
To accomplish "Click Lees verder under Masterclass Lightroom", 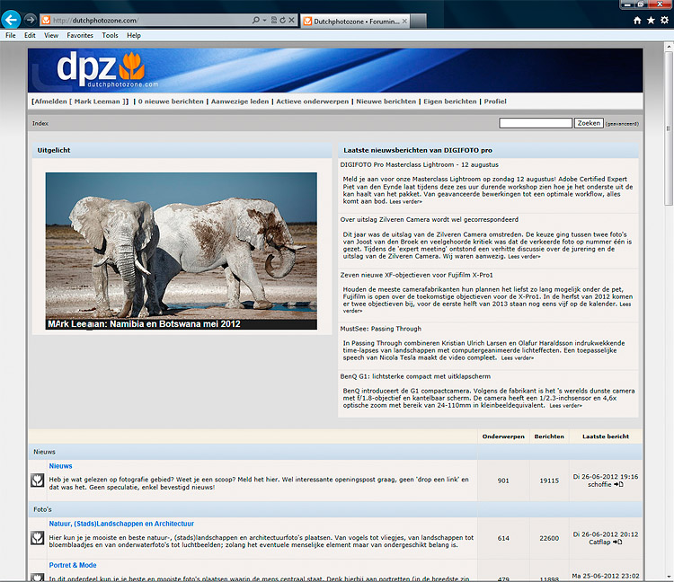I will tap(406, 201).
